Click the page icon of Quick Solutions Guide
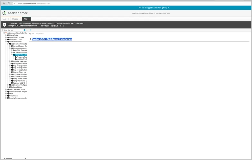The image size is (252, 160). click(8, 89)
